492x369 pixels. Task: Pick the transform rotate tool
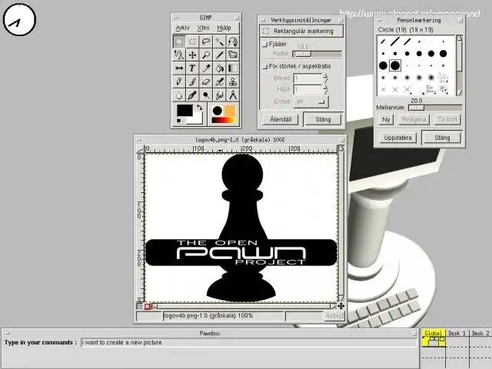point(232,55)
